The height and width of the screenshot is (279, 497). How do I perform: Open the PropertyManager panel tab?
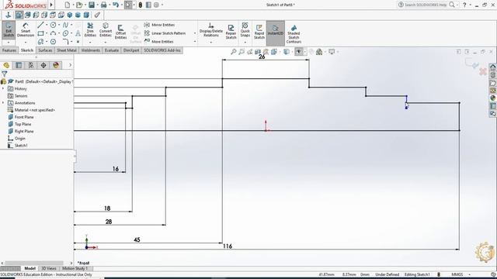(x=19, y=65)
